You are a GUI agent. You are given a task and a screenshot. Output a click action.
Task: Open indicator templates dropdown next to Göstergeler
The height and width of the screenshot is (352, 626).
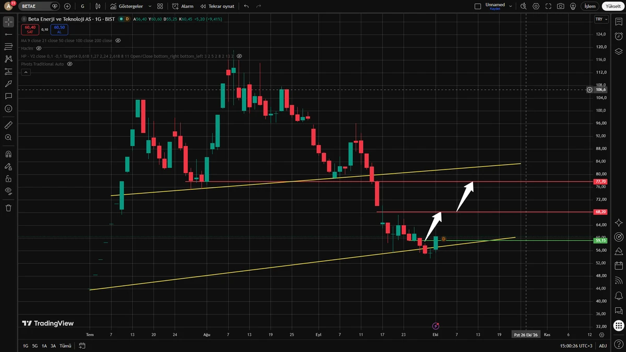coord(150,6)
